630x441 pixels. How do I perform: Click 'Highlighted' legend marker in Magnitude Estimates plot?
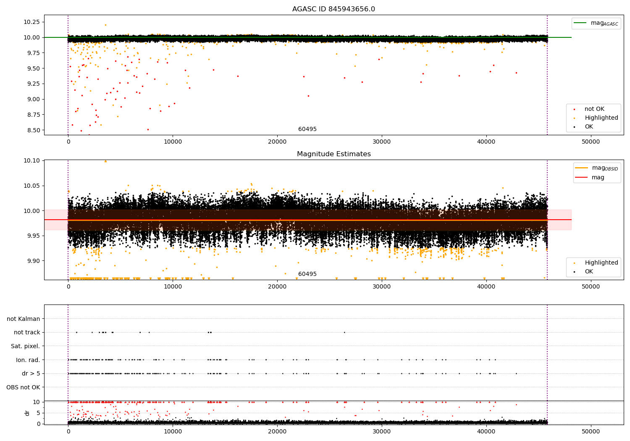coord(575,263)
